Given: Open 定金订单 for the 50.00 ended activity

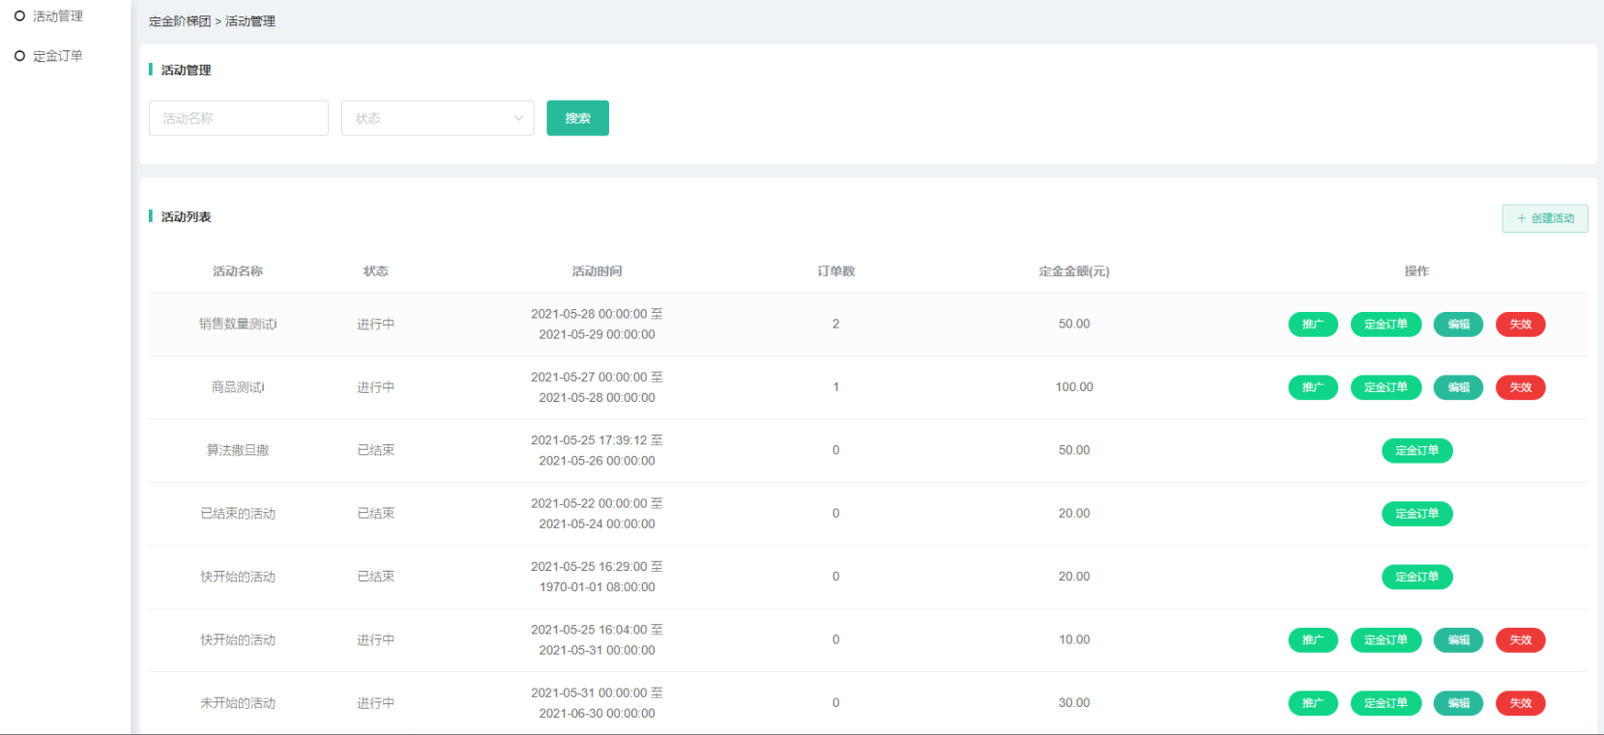Looking at the screenshot, I should 1416,451.
